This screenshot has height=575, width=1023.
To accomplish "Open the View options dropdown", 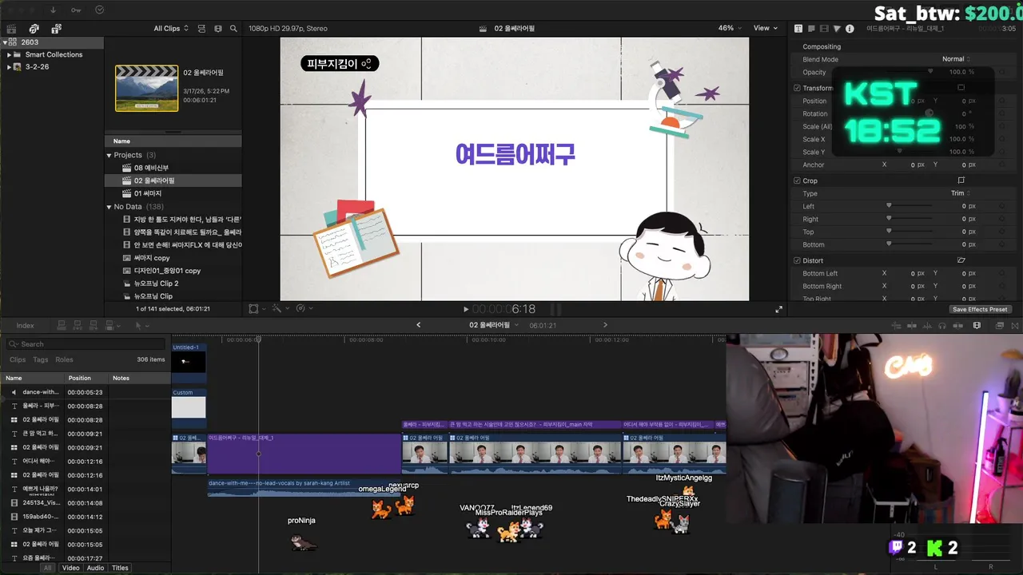I will 766,28.
